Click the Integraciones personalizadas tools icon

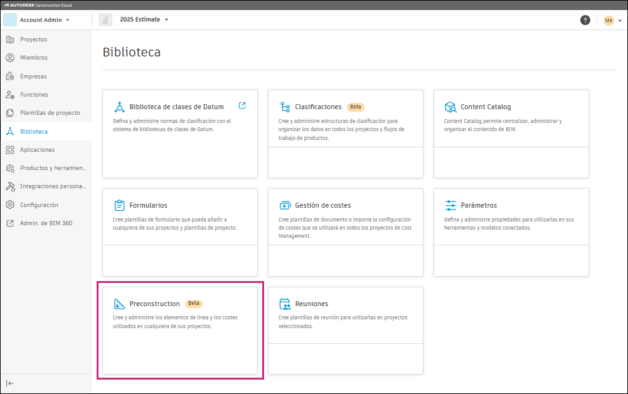pos(10,186)
